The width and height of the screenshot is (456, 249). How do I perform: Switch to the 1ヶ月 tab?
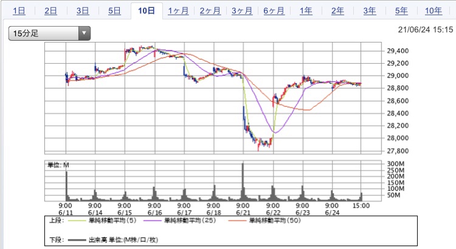pyautogui.click(x=179, y=11)
